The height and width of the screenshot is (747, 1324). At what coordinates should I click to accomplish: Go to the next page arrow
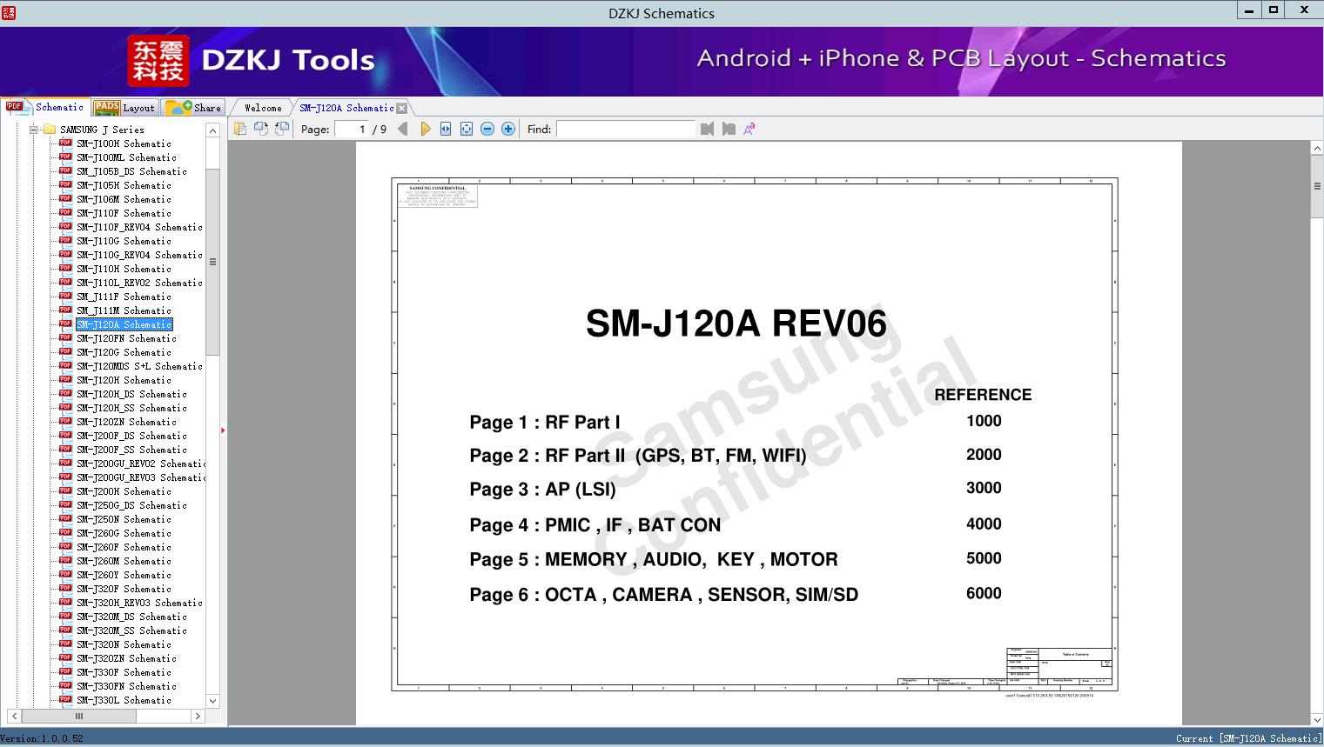(x=425, y=129)
